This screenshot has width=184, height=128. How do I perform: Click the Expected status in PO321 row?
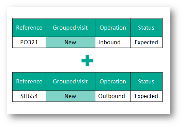pos(146,42)
